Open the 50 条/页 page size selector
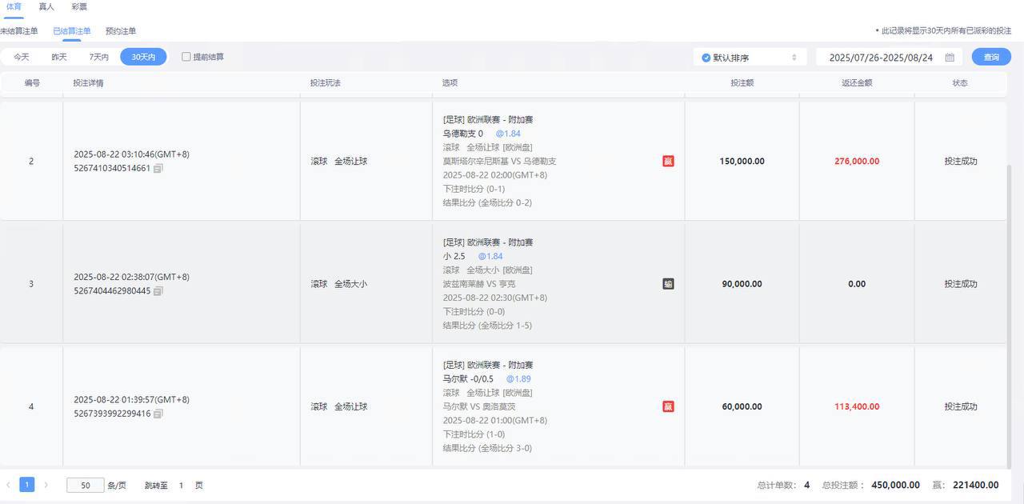This screenshot has width=1024, height=504. 86,485
